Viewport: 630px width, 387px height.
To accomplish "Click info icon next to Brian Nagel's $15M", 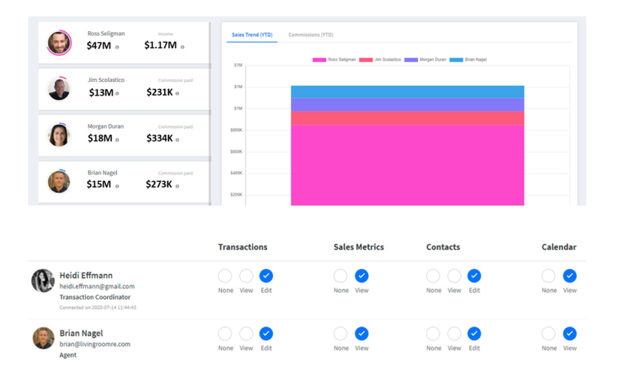I will coord(117,186).
